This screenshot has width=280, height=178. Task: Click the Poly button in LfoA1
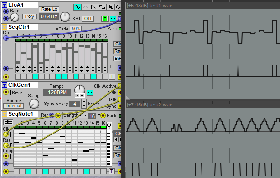point(30,16)
